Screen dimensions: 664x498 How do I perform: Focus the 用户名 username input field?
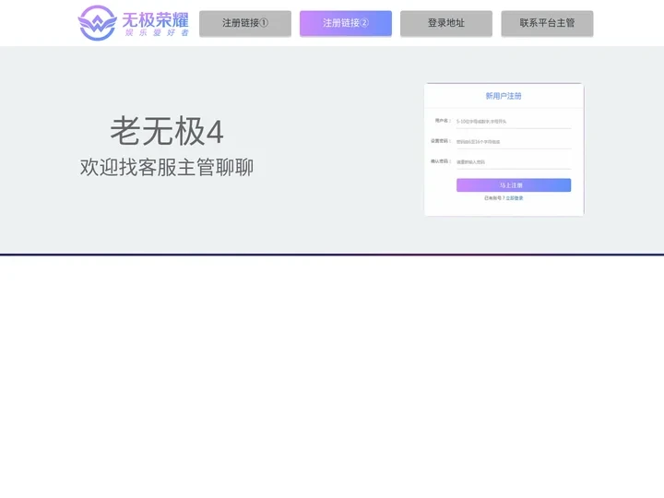click(x=514, y=122)
